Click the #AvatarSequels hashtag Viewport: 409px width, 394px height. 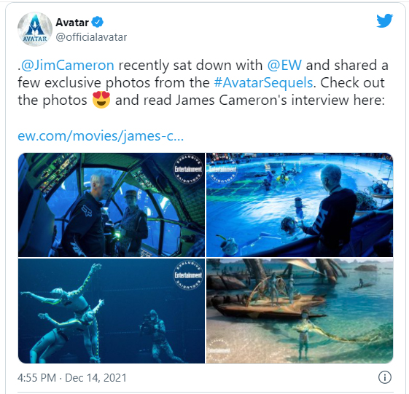click(263, 82)
